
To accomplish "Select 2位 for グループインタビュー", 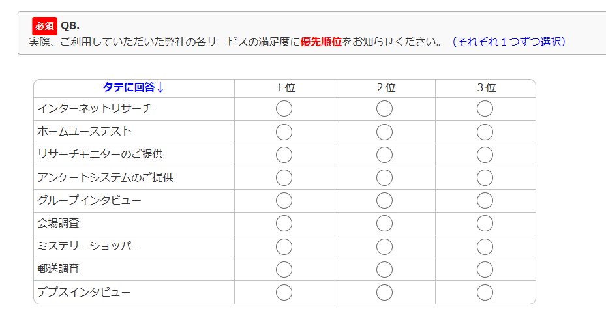I will point(384,200).
